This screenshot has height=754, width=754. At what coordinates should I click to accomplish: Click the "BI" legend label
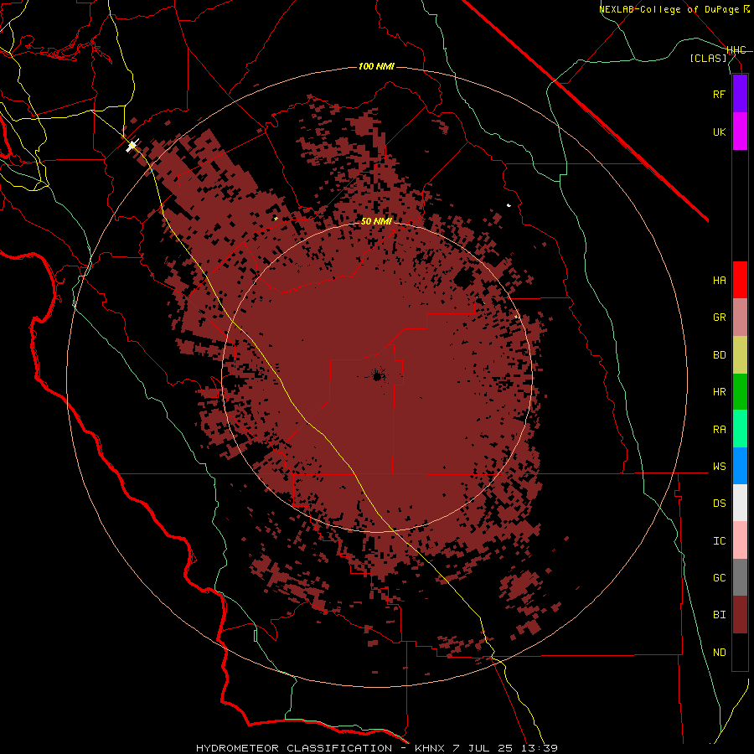719,615
